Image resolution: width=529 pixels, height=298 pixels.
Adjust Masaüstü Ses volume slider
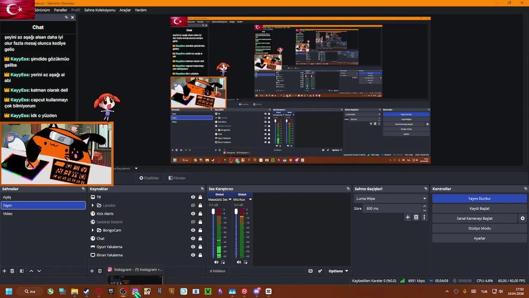tap(213, 211)
